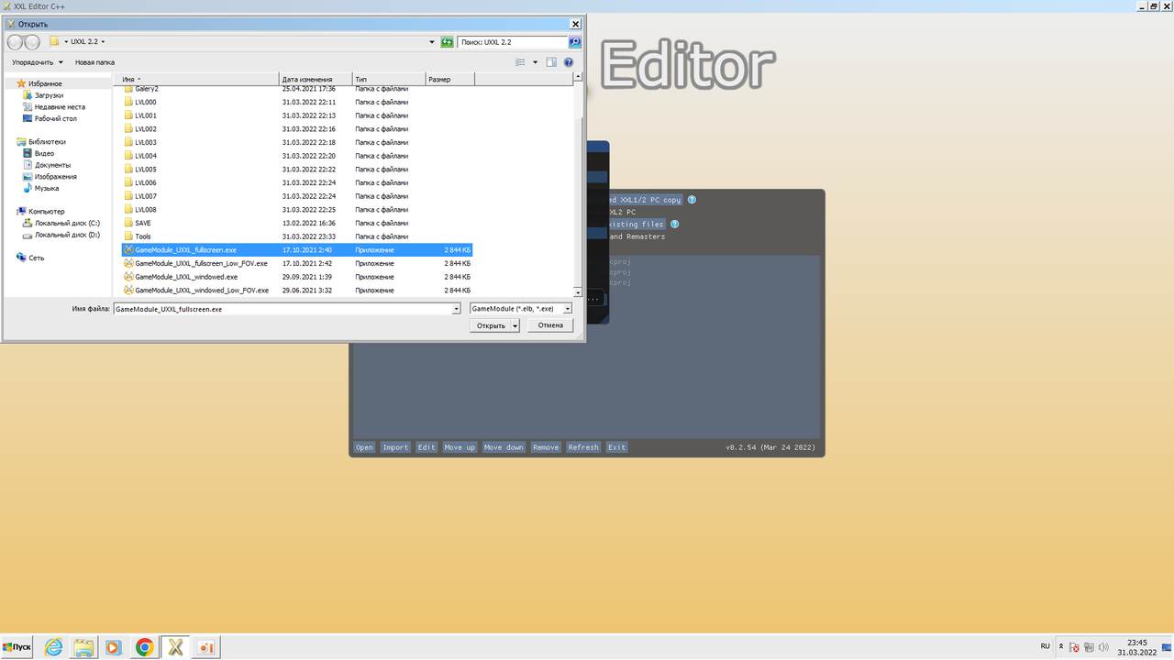Select Локальный диск (D:)
Screen dimensions: 1174x660
(67, 235)
